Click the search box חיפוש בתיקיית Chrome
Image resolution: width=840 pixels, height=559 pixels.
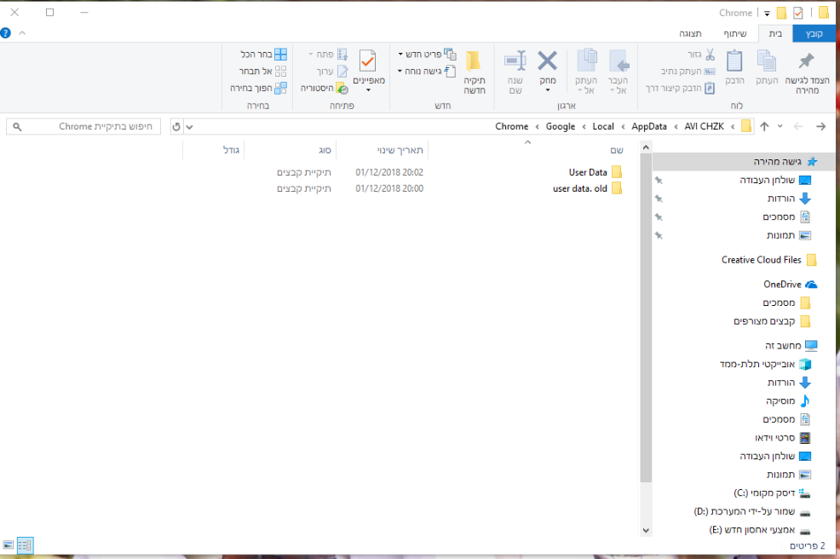83,126
